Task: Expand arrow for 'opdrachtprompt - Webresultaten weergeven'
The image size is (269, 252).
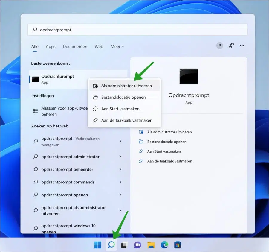Action: tap(120, 141)
